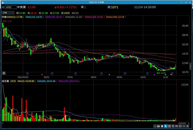The width and height of the screenshot is (193, 130).
Task: Click the SMA(5) 17.98 label
Action: click(15, 17)
